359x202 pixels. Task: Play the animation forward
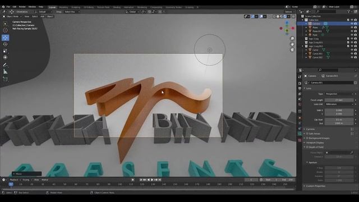152,180
